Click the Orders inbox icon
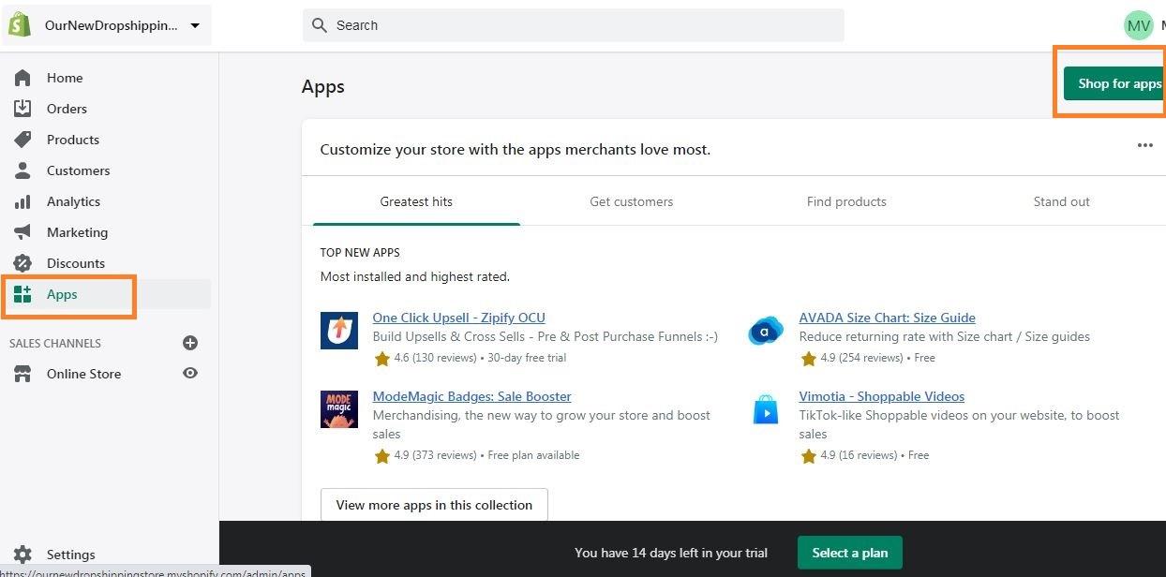This screenshot has height=577, width=1166. tap(22, 109)
